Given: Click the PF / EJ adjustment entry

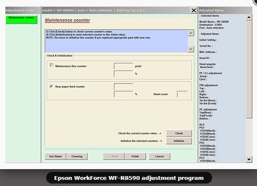Looking at the screenshot, I should click(x=210, y=73).
